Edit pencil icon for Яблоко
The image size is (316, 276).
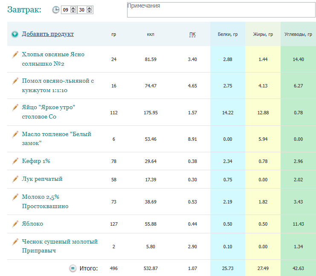coord(15,224)
